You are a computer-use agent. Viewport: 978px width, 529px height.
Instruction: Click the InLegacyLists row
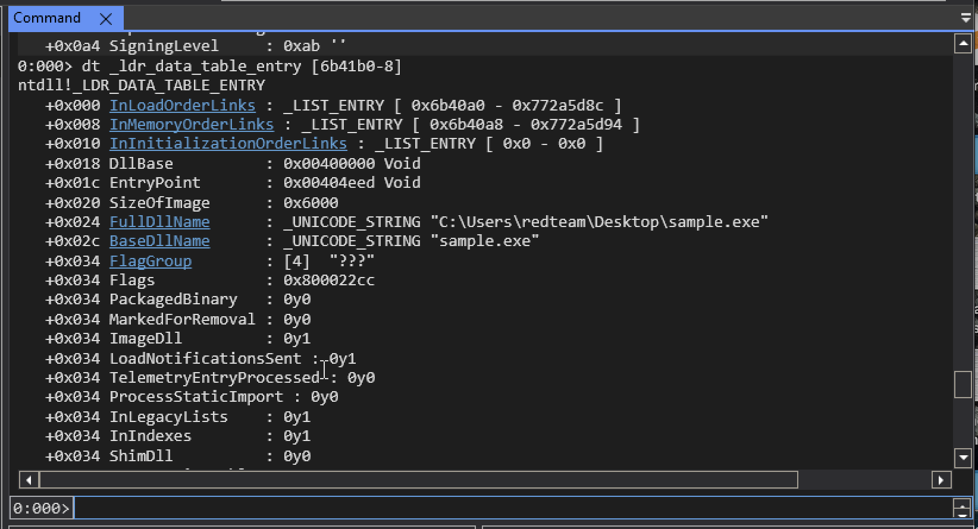178,417
